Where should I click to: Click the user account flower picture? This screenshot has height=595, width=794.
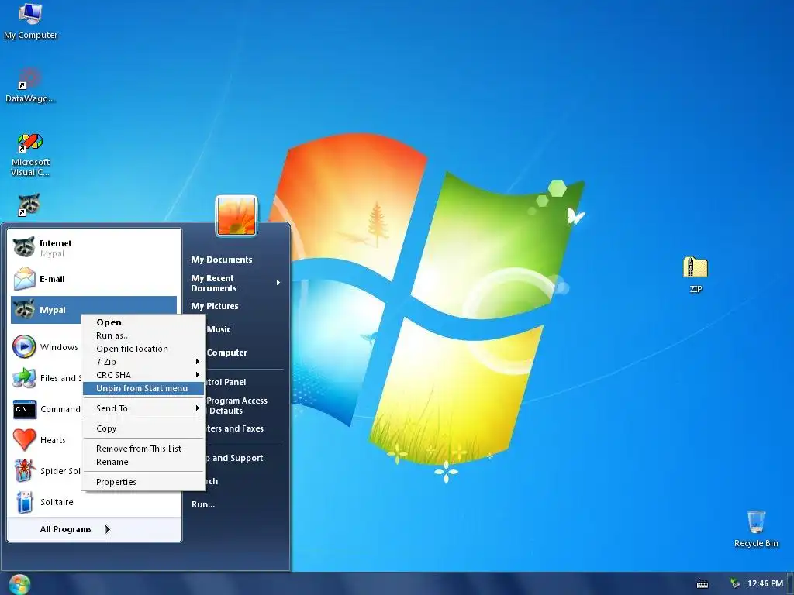pyautogui.click(x=236, y=216)
